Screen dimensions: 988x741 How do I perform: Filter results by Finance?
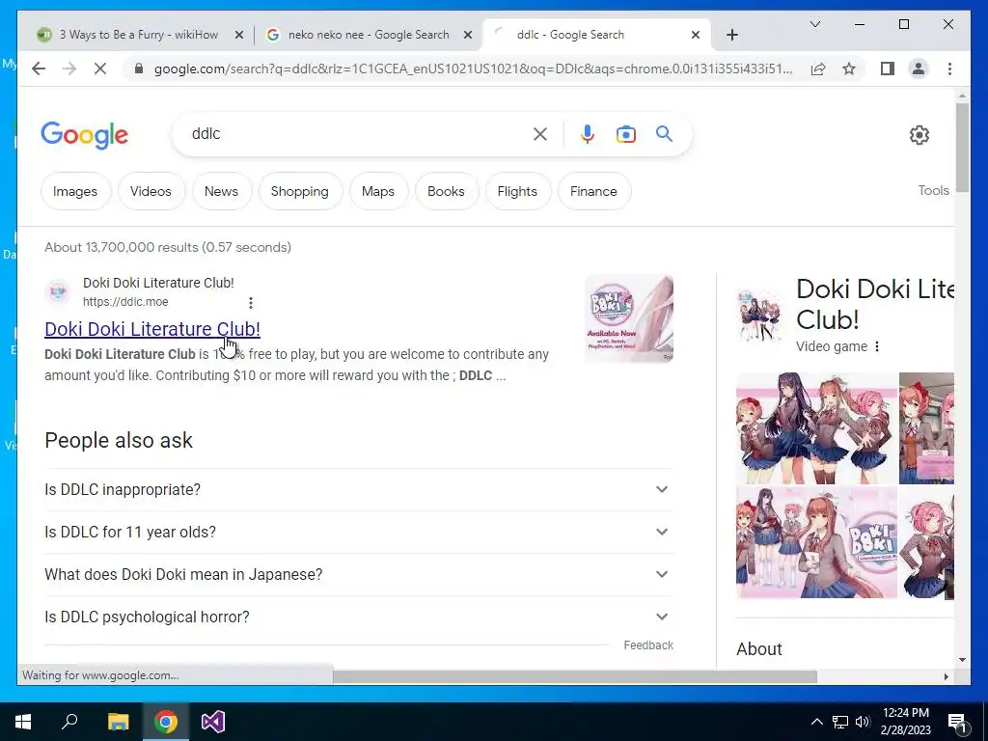pyautogui.click(x=593, y=191)
